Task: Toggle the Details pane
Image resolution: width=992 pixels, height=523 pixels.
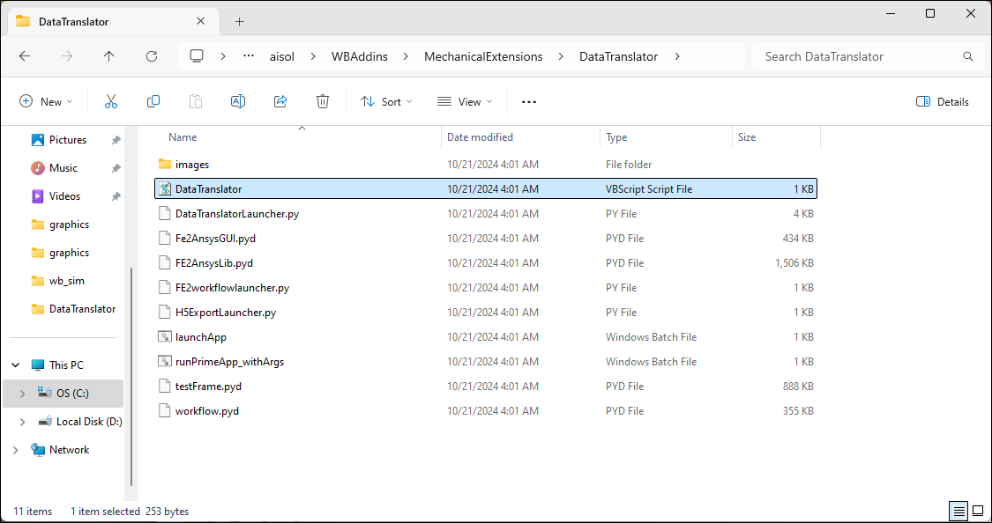Action: (x=942, y=100)
